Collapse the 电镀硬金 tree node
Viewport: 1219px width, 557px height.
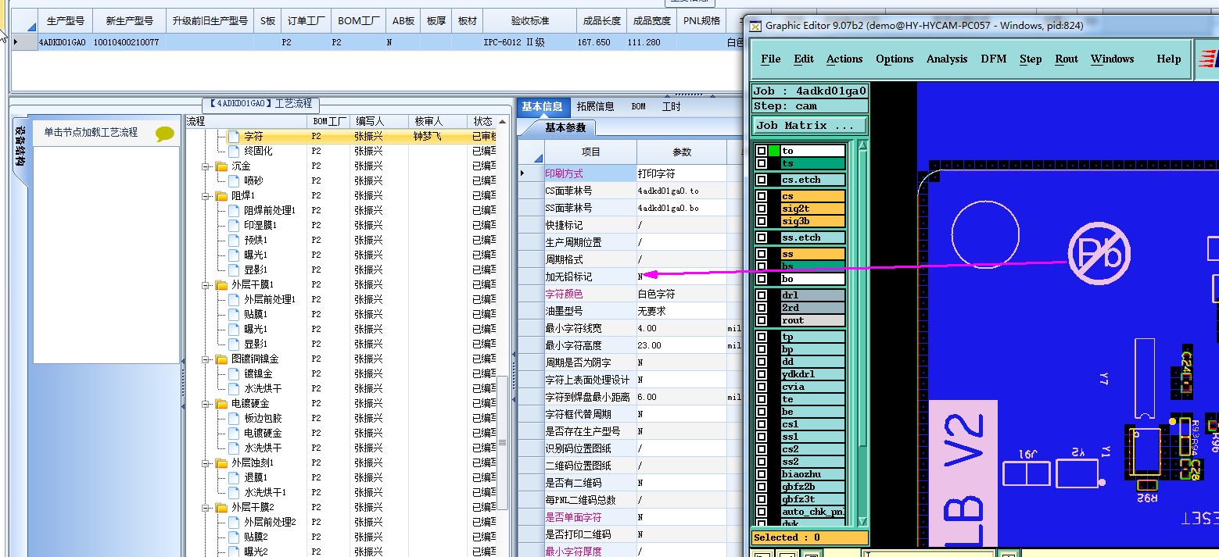[206, 403]
